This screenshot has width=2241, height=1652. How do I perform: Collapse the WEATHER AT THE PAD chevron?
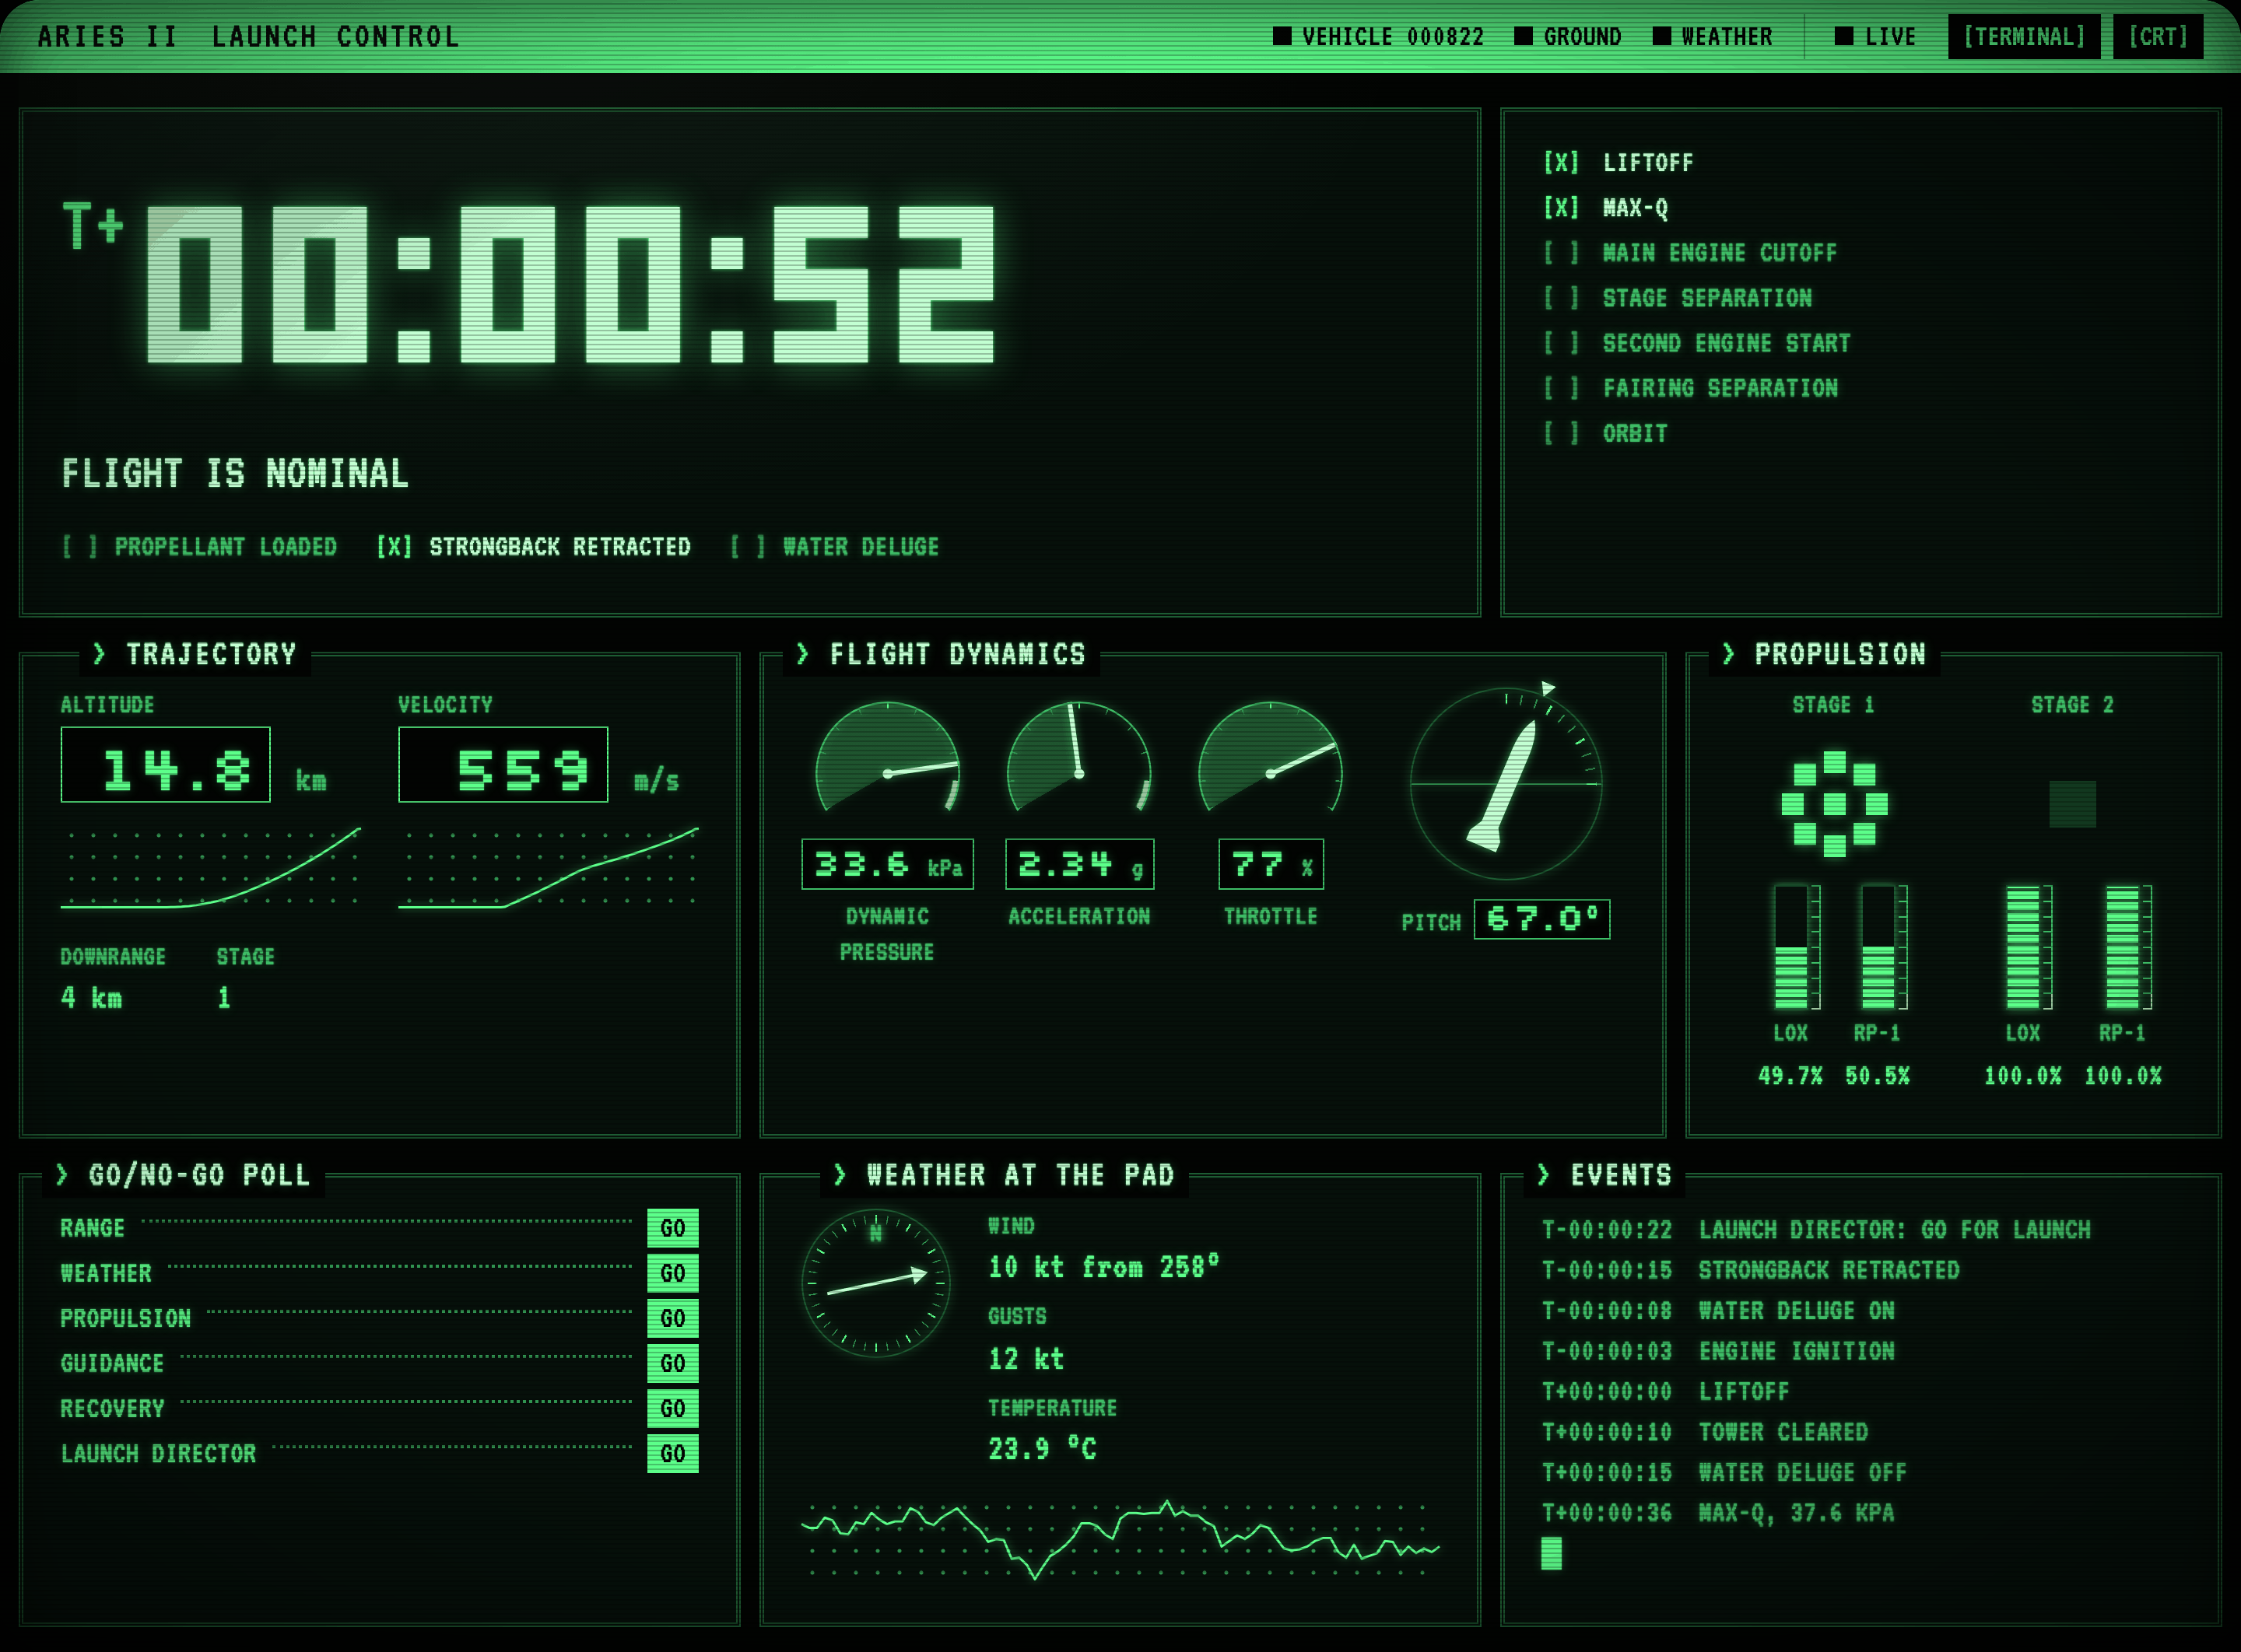840,1175
